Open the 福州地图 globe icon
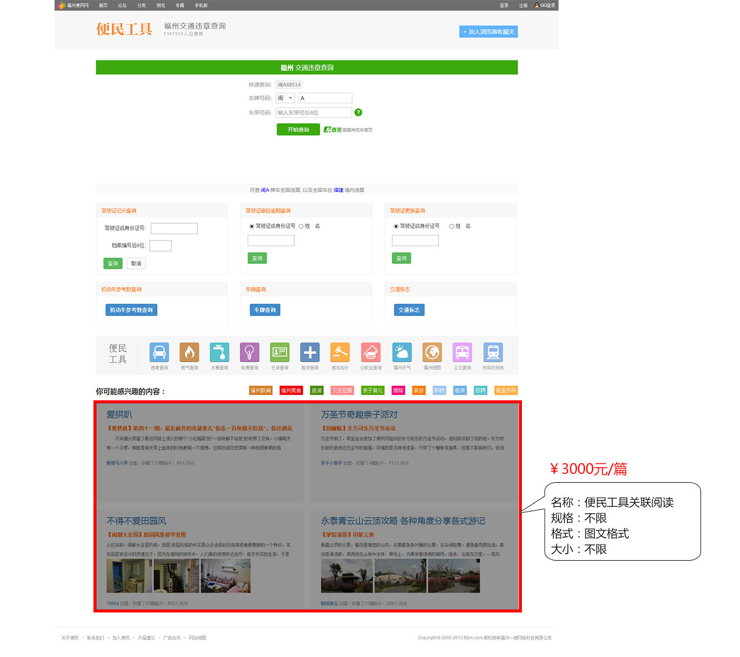 (432, 352)
